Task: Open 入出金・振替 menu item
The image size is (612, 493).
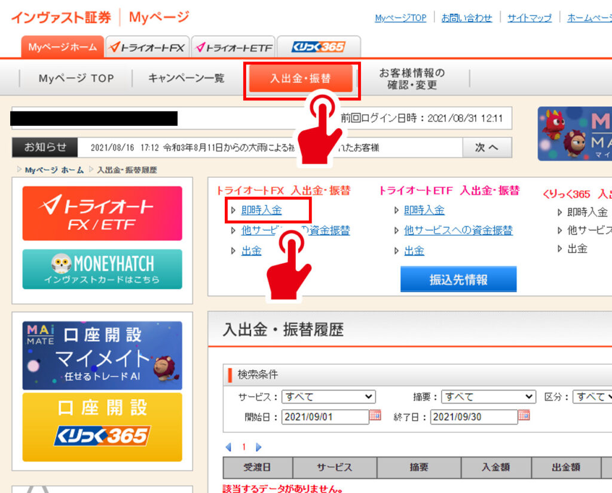Action: (301, 79)
